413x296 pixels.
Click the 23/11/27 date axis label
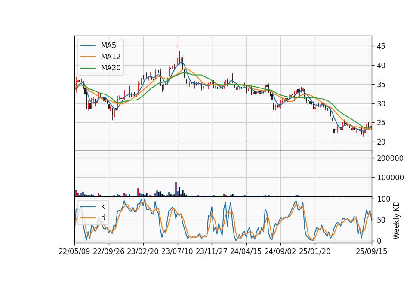click(212, 251)
